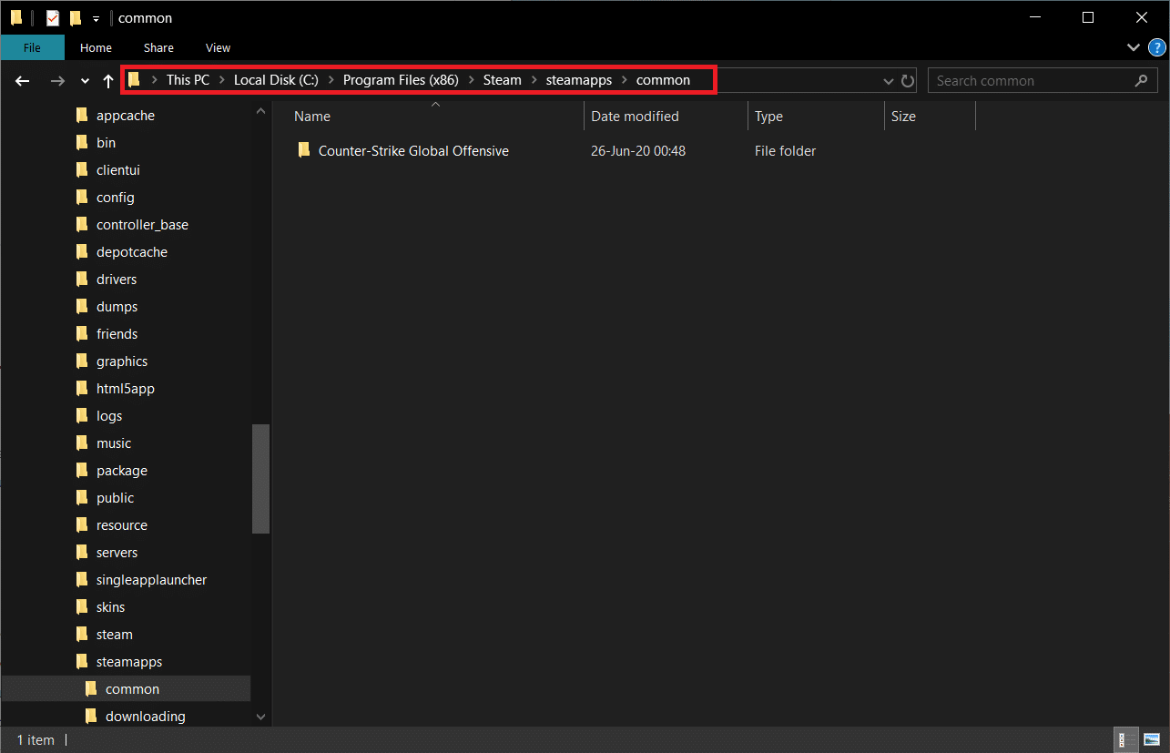Image resolution: width=1170 pixels, height=753 pixels.
Task: Click the search magnifier icon
Action: coord(1142,81)
